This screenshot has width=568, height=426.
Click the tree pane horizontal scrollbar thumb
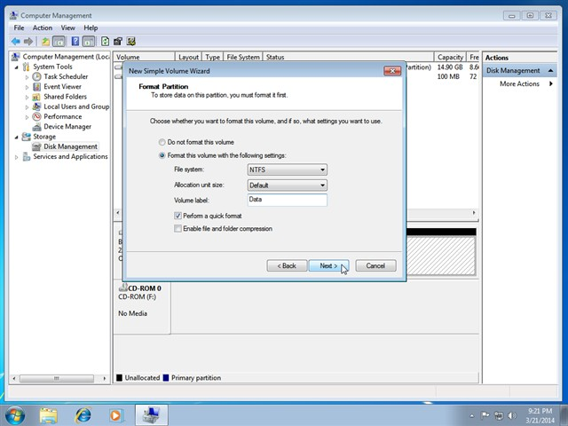tap(57, 379)
